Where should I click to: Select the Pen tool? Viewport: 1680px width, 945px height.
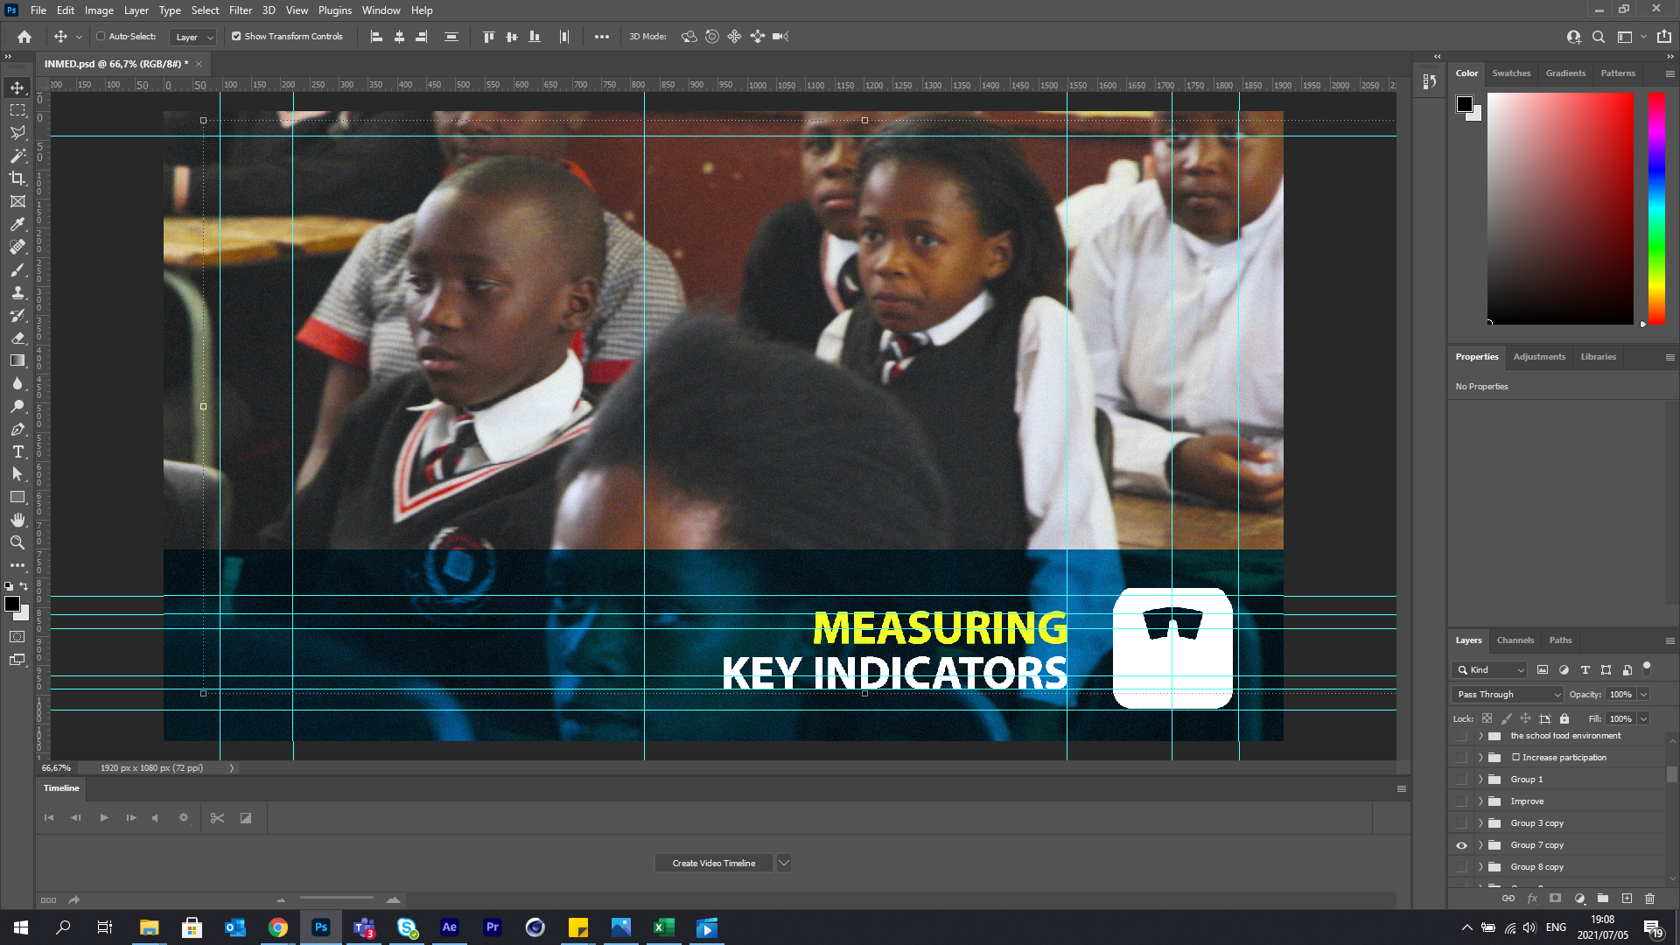point(17,430)
